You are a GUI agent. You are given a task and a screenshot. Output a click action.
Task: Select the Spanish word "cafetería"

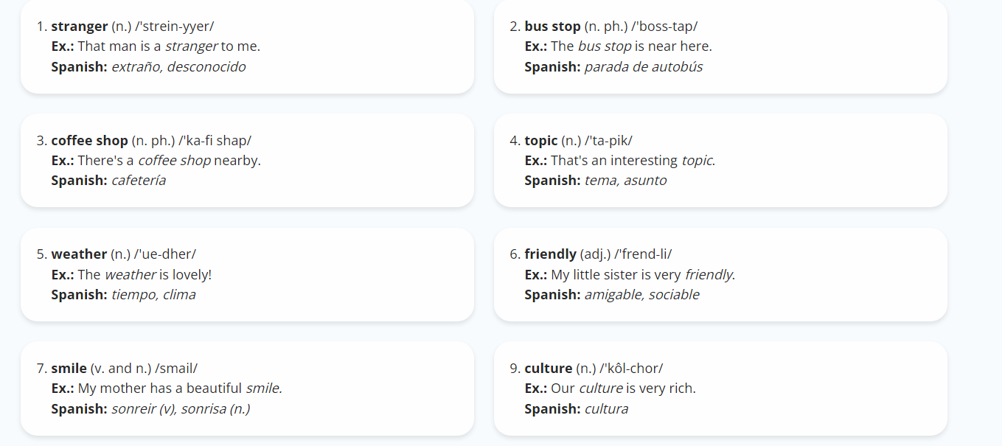pos(139,181)
